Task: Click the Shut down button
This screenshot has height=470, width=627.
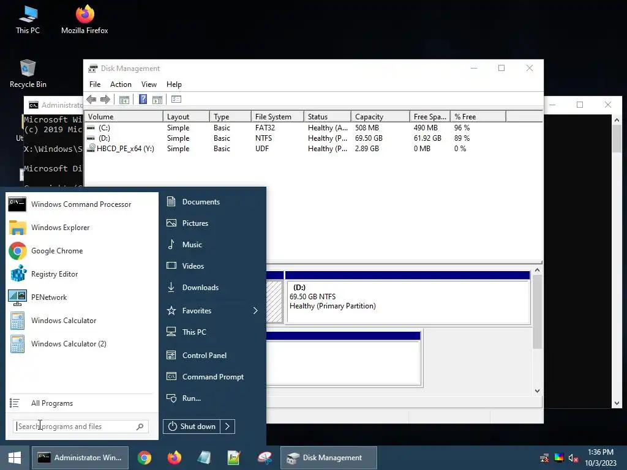Action: (x=192, y=427)
